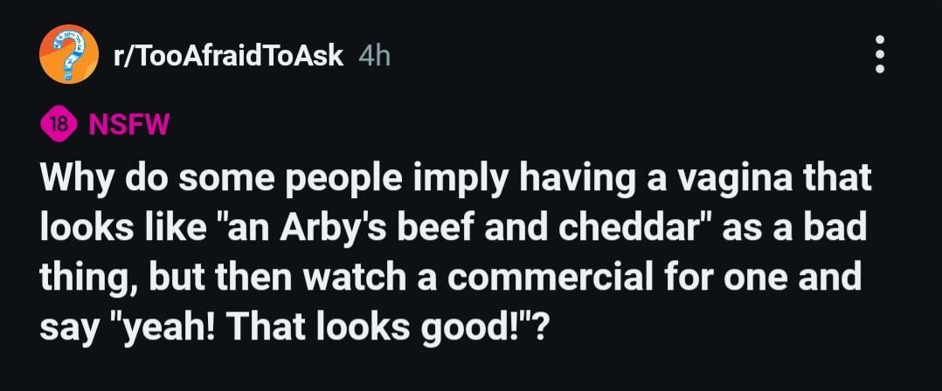The image size is (942, 391).
Task: Click the title's first line starting "Why do some"
Action: tap(455, 179)
